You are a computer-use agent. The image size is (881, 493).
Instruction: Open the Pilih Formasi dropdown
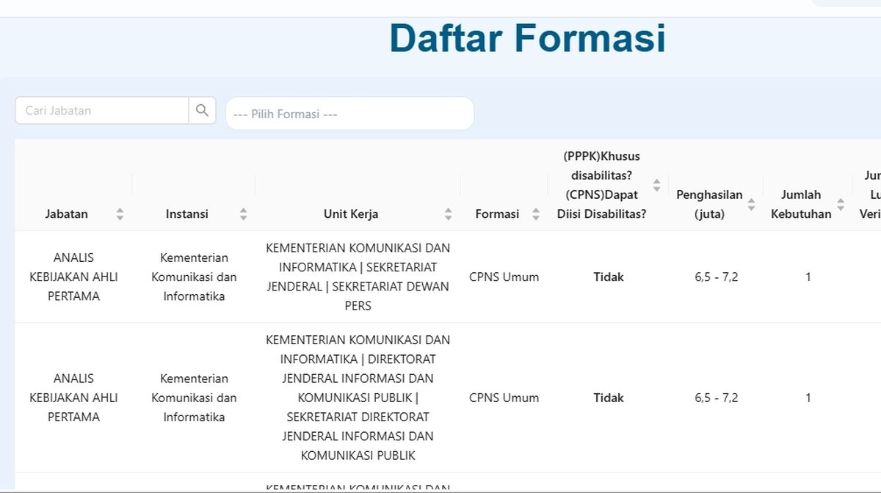click(x=349, y=114)
